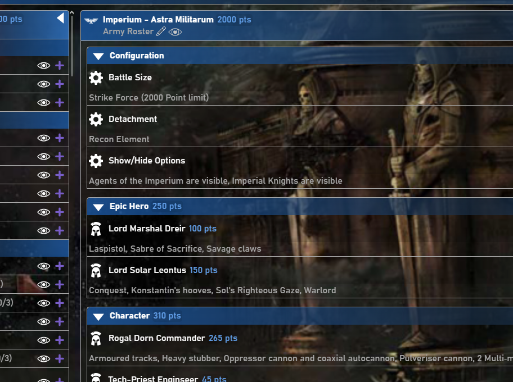Toggle eye icon on row ending "0/3)"
Image resolution: width=513 pixels, height=382 pixels.
point(43,303)
